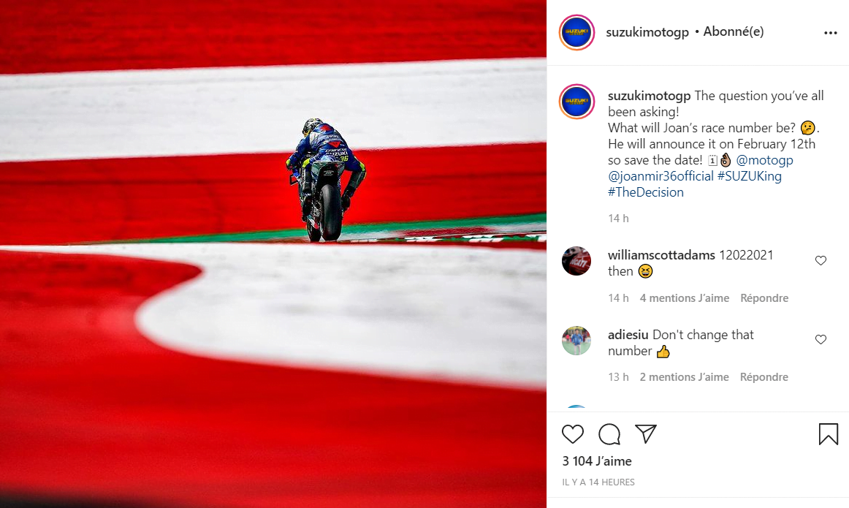This screenshot has width=849, height=508.
Task: Open the #TheDecision hashtag
Action: tap(646, 192)
